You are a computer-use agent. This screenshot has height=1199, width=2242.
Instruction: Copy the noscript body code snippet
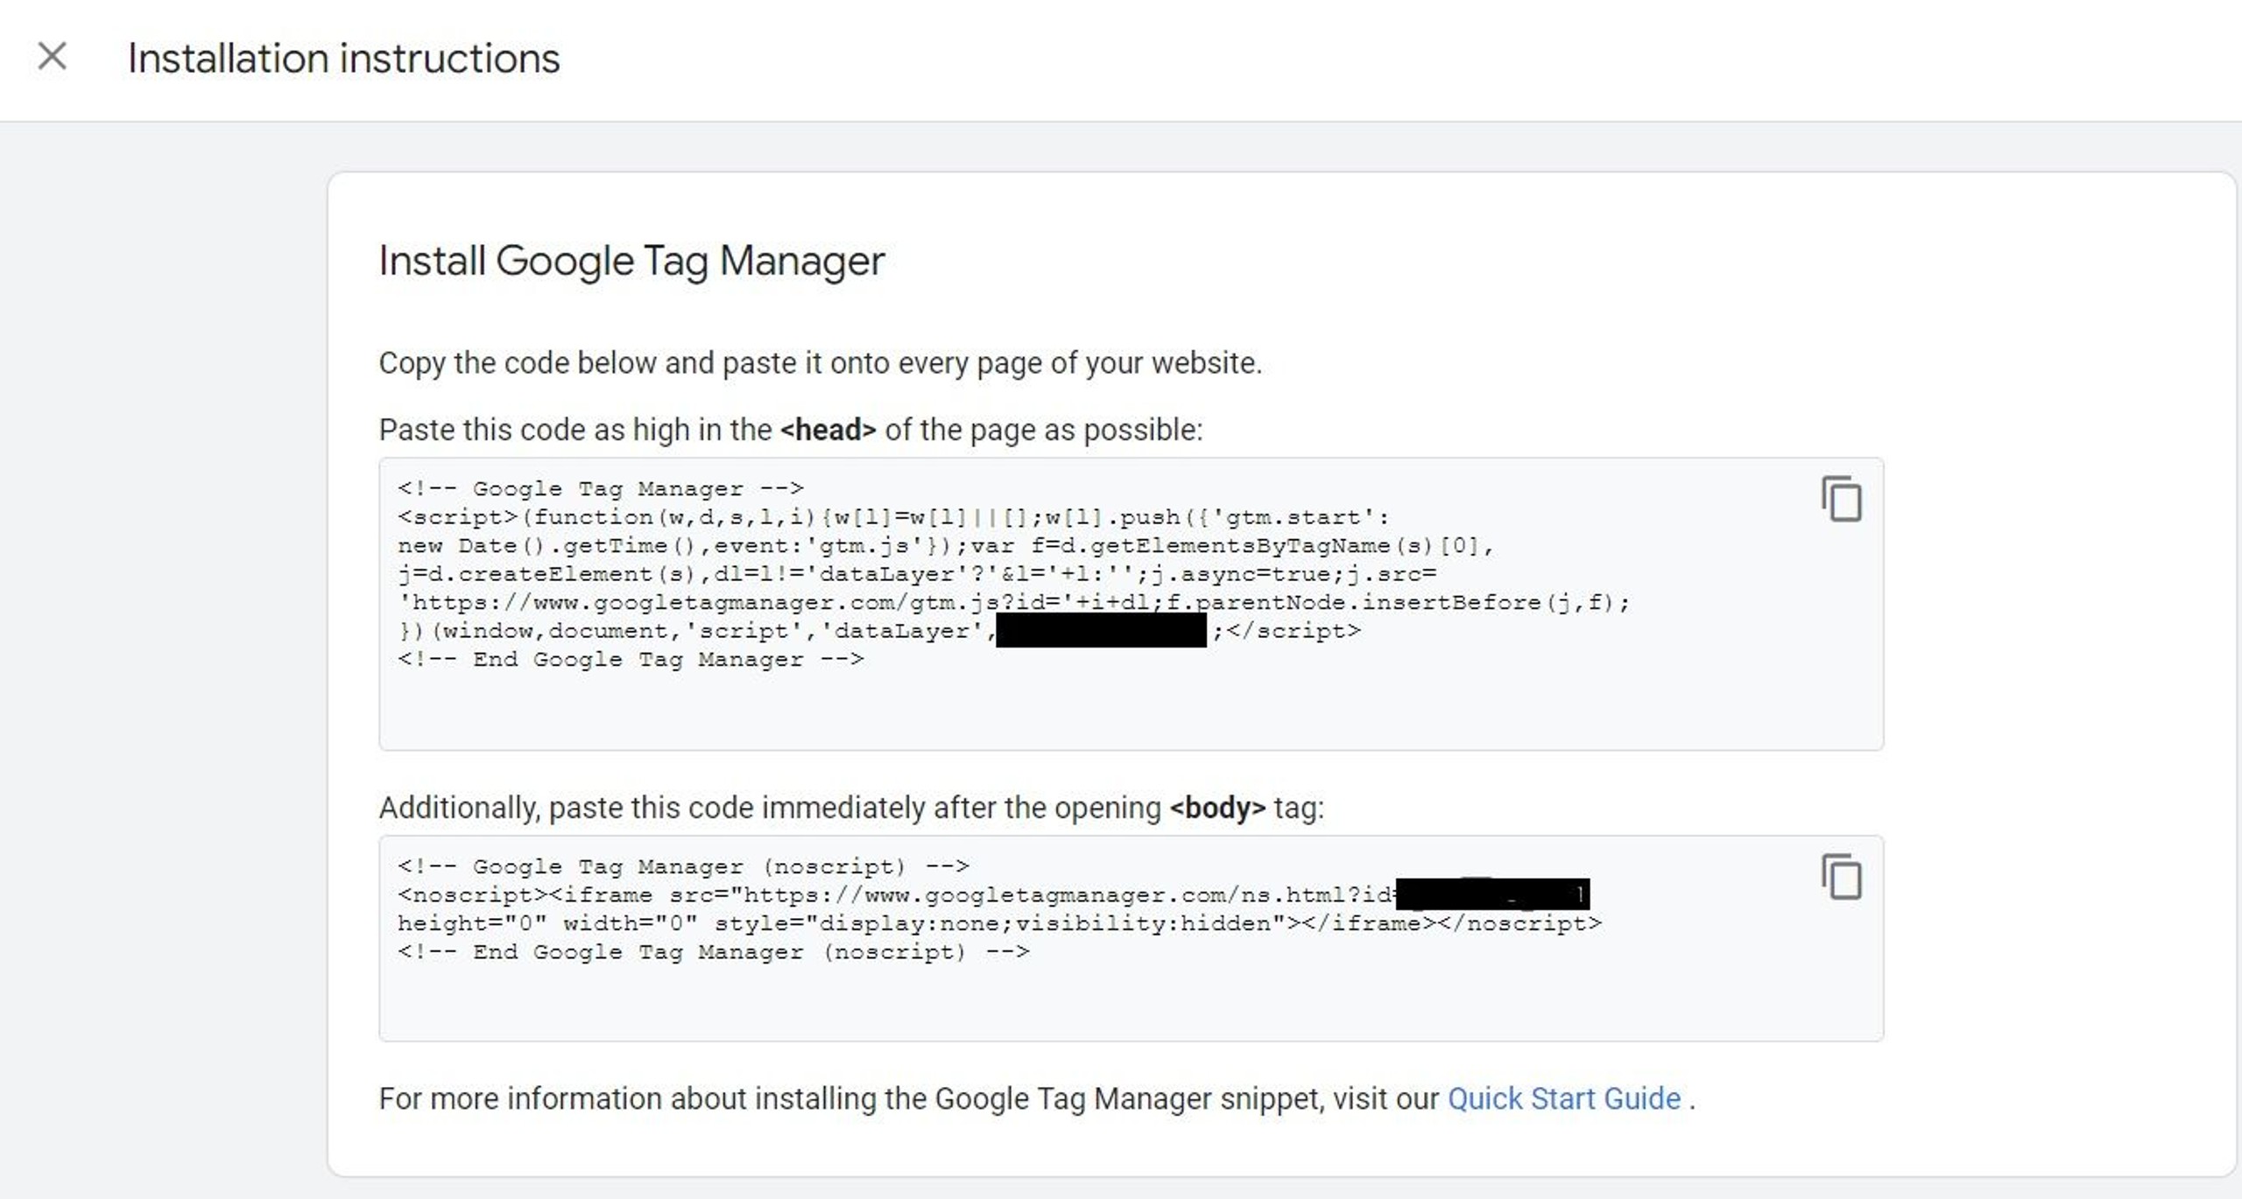click(x=1841, y=877)
